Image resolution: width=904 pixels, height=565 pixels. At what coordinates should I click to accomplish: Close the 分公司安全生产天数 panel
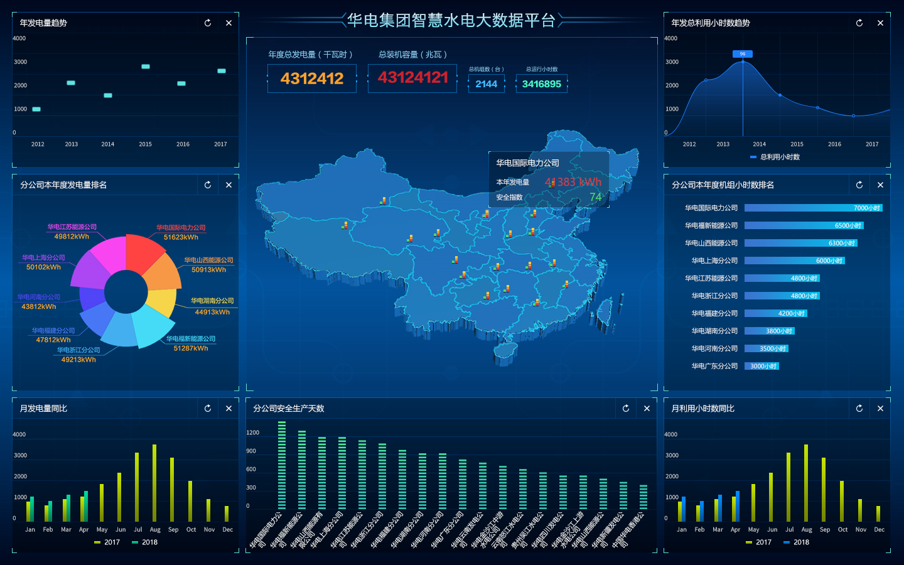pos(647,409)
